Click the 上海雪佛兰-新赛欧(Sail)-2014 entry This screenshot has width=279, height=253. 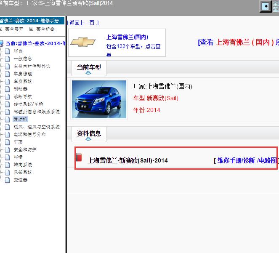(128, 160)
